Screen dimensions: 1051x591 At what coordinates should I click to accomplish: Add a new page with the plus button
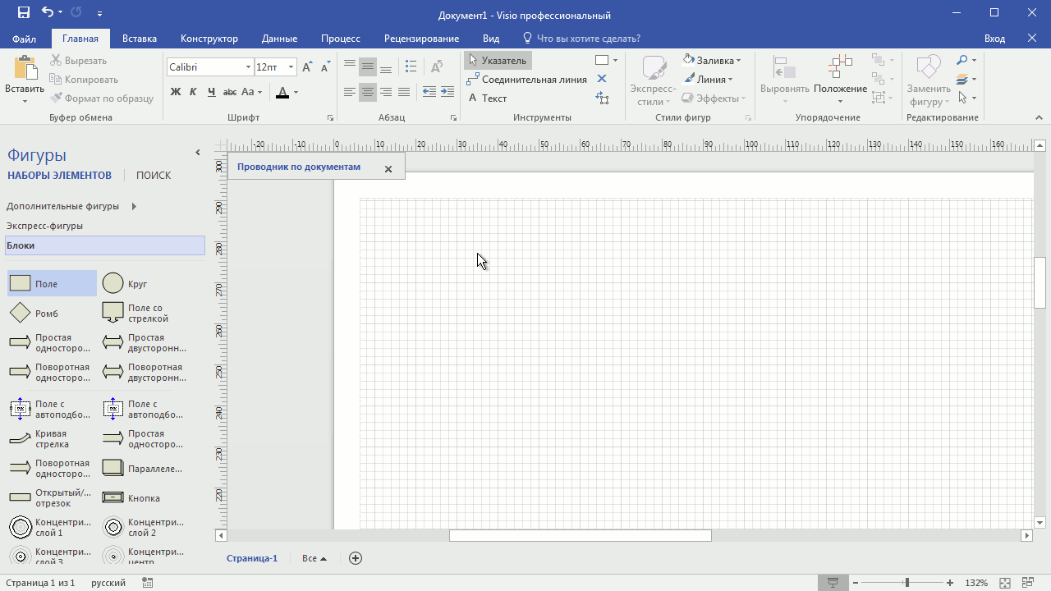pyautogui.click(x=356, y=557)
